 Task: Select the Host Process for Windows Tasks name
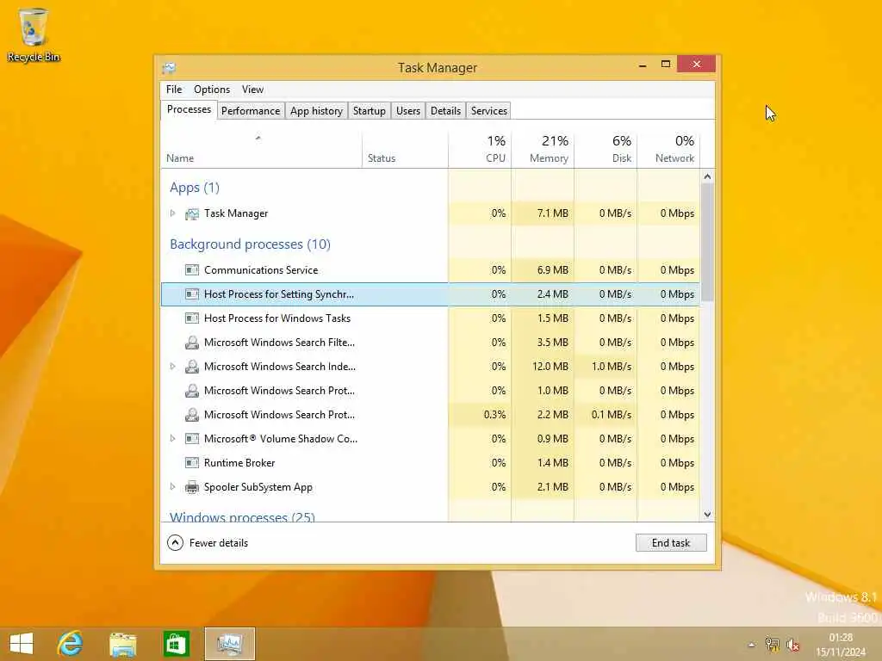click(x=276, y=318)
